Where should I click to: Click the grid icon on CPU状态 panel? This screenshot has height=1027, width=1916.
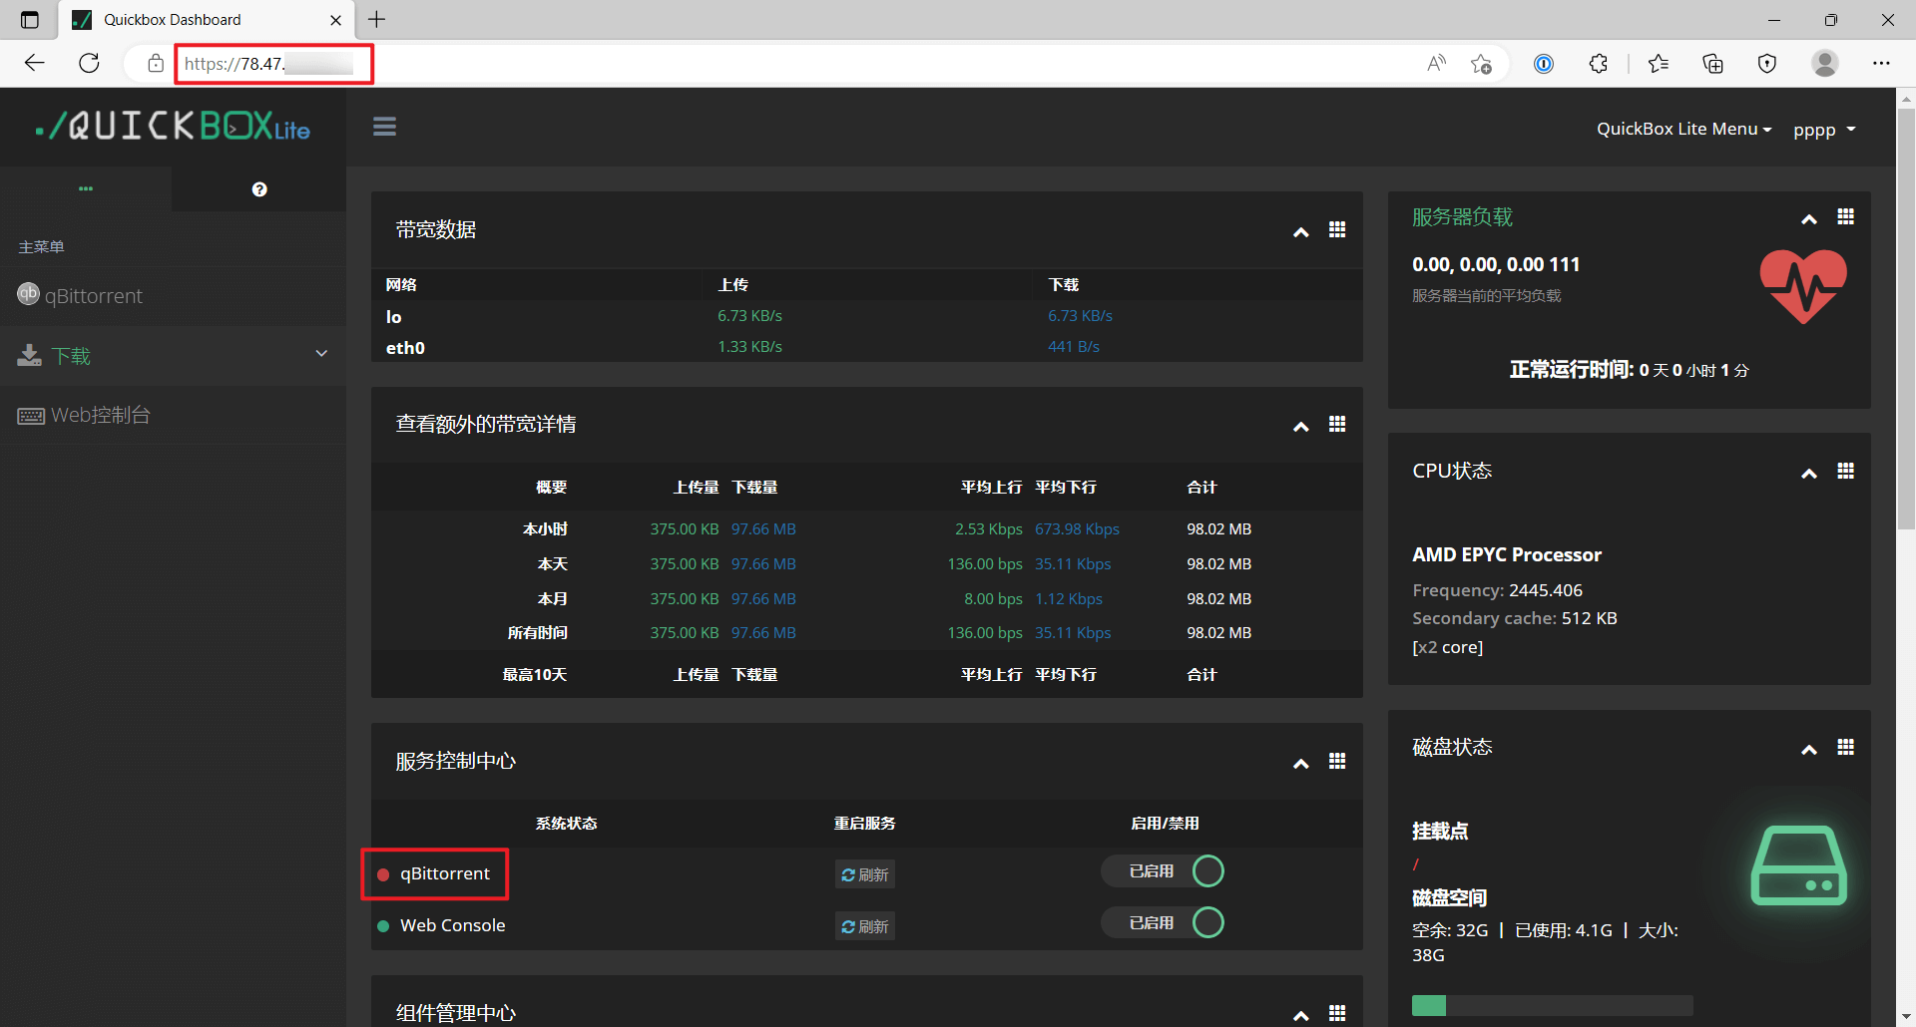tap(1845, 471)
